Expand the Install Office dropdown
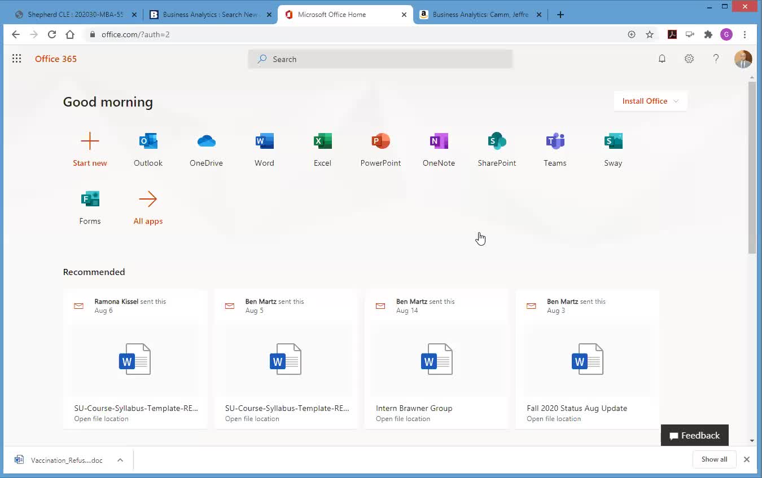762x478 pixels. (650, 101)
